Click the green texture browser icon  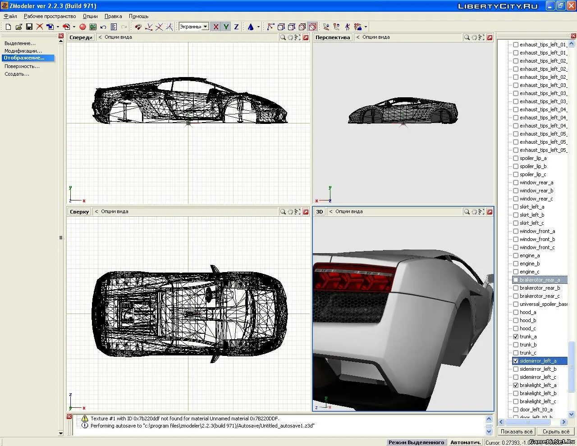coord(93,27)
